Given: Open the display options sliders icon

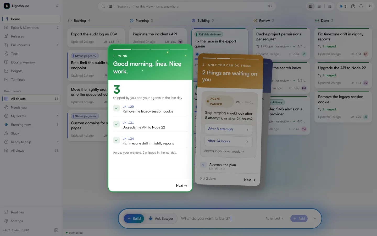Looking at the screenshot, I should point(330,6).
